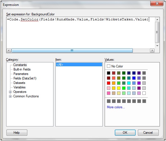
Task: Pick the purple swatch in fourth row
Action: [x=139, y=88]
